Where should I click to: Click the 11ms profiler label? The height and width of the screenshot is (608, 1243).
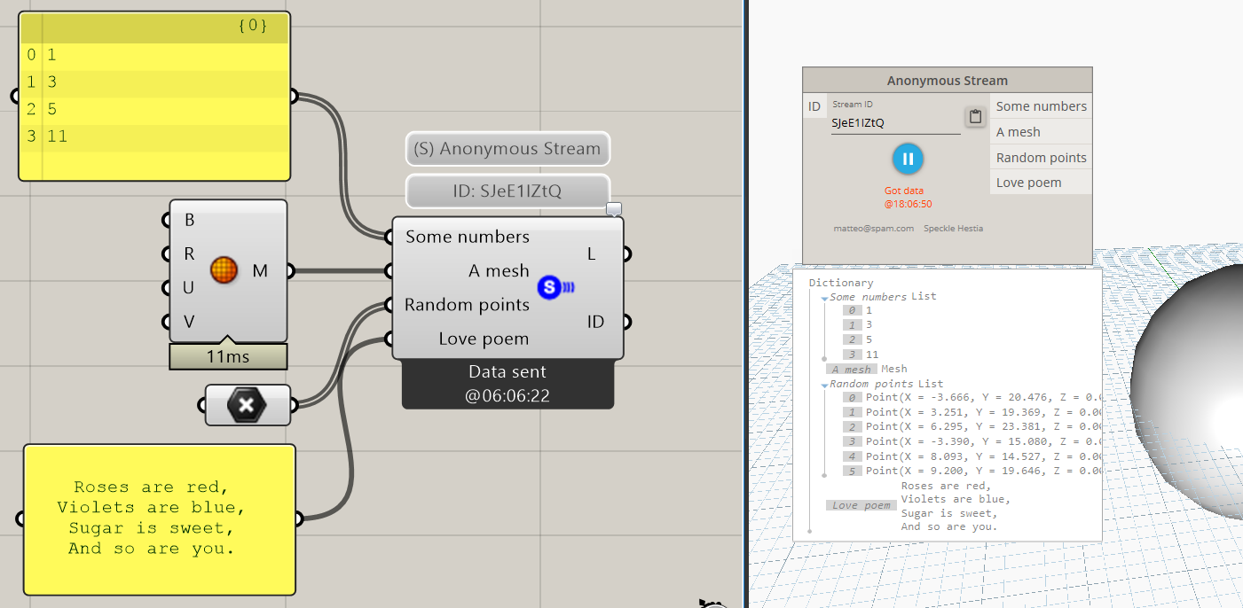click(x=229, y=356)
